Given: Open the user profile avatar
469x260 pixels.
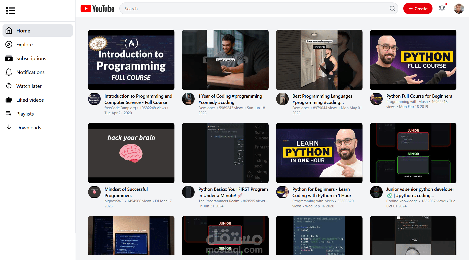Looking at the screenshot, I should tap(459, 9).
